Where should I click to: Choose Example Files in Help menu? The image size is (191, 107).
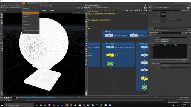(x=26, y=9)
